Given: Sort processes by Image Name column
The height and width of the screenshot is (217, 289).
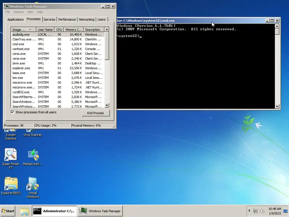Looking at the screenshot, I should (23, 29).
